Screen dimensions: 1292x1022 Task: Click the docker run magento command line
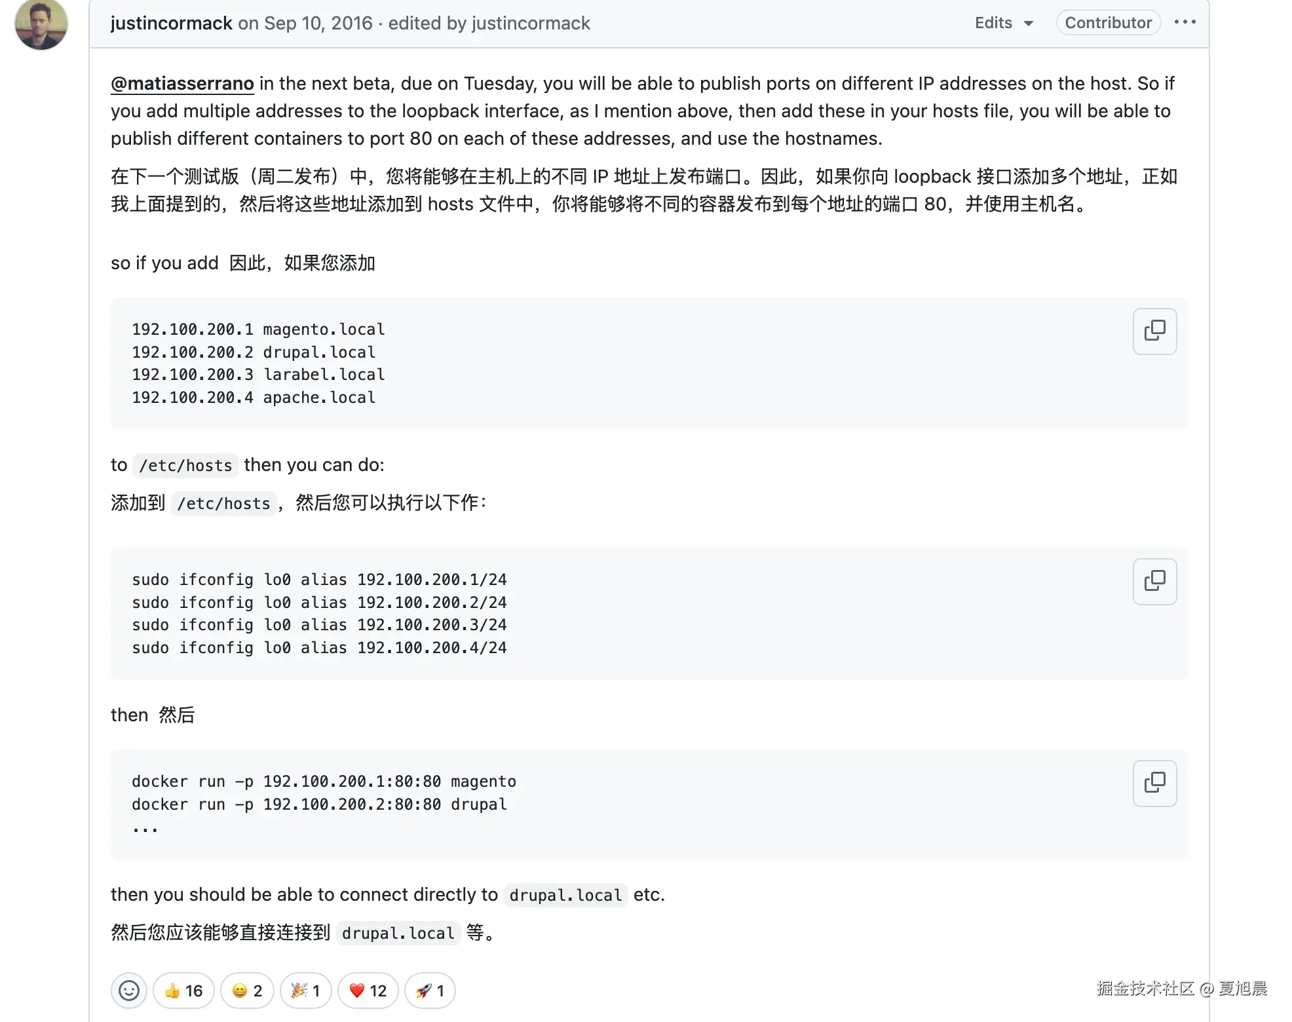pyautogui.click(x=324, y=781)
